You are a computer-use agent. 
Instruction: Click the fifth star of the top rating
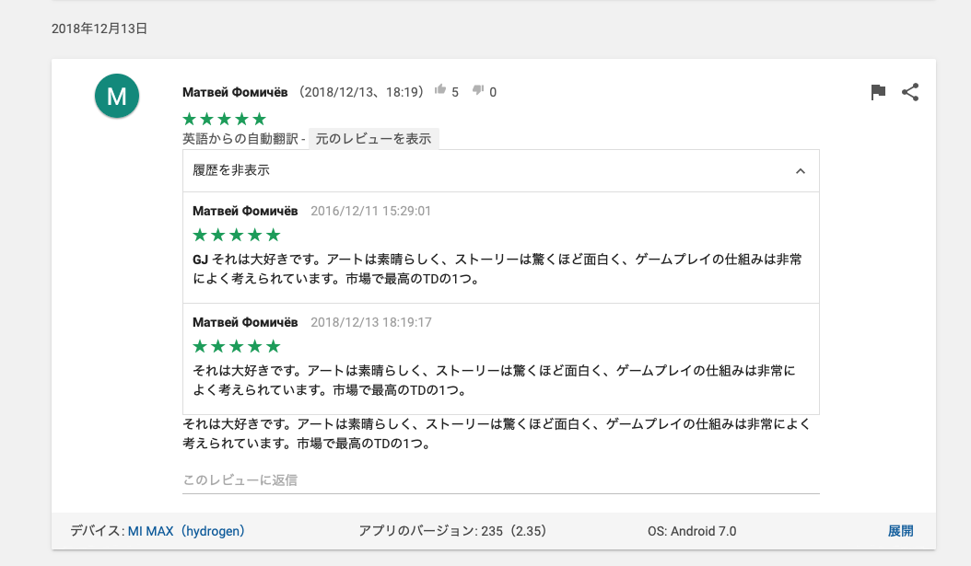[261, 119]
